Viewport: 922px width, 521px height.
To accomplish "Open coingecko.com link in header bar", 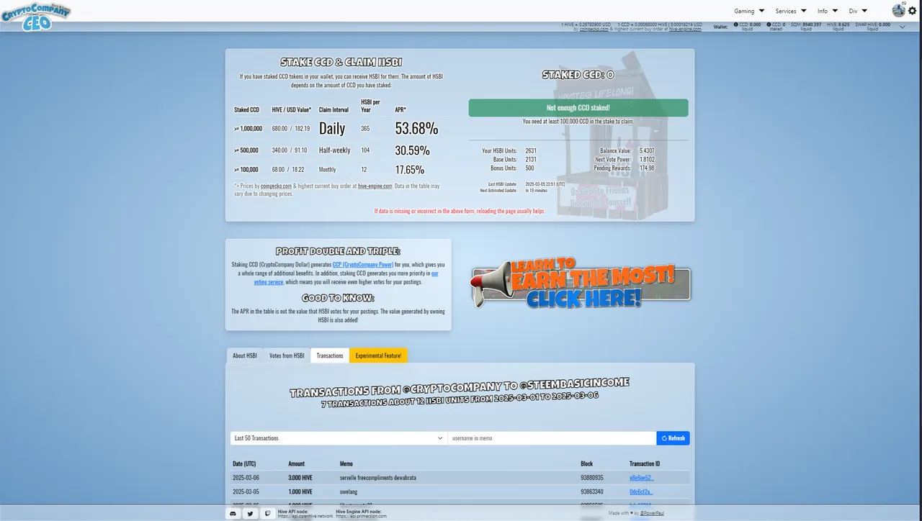I will click(594, 30).
